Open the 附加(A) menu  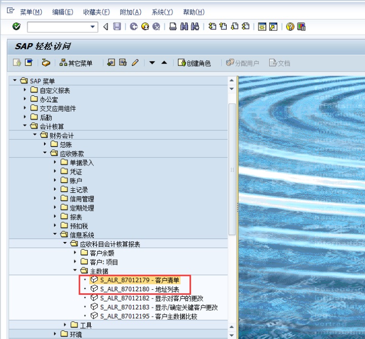130,12
